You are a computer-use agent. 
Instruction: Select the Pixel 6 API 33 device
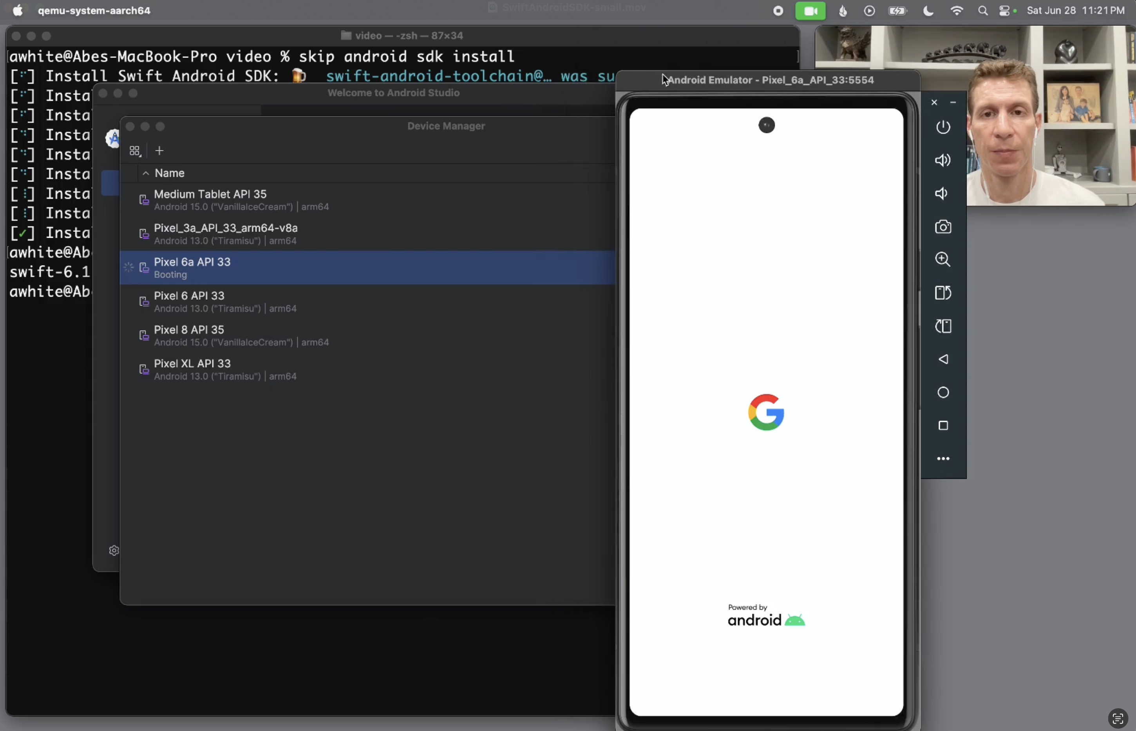click(368, 302)
